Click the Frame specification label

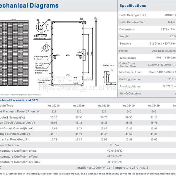(123, 51)
